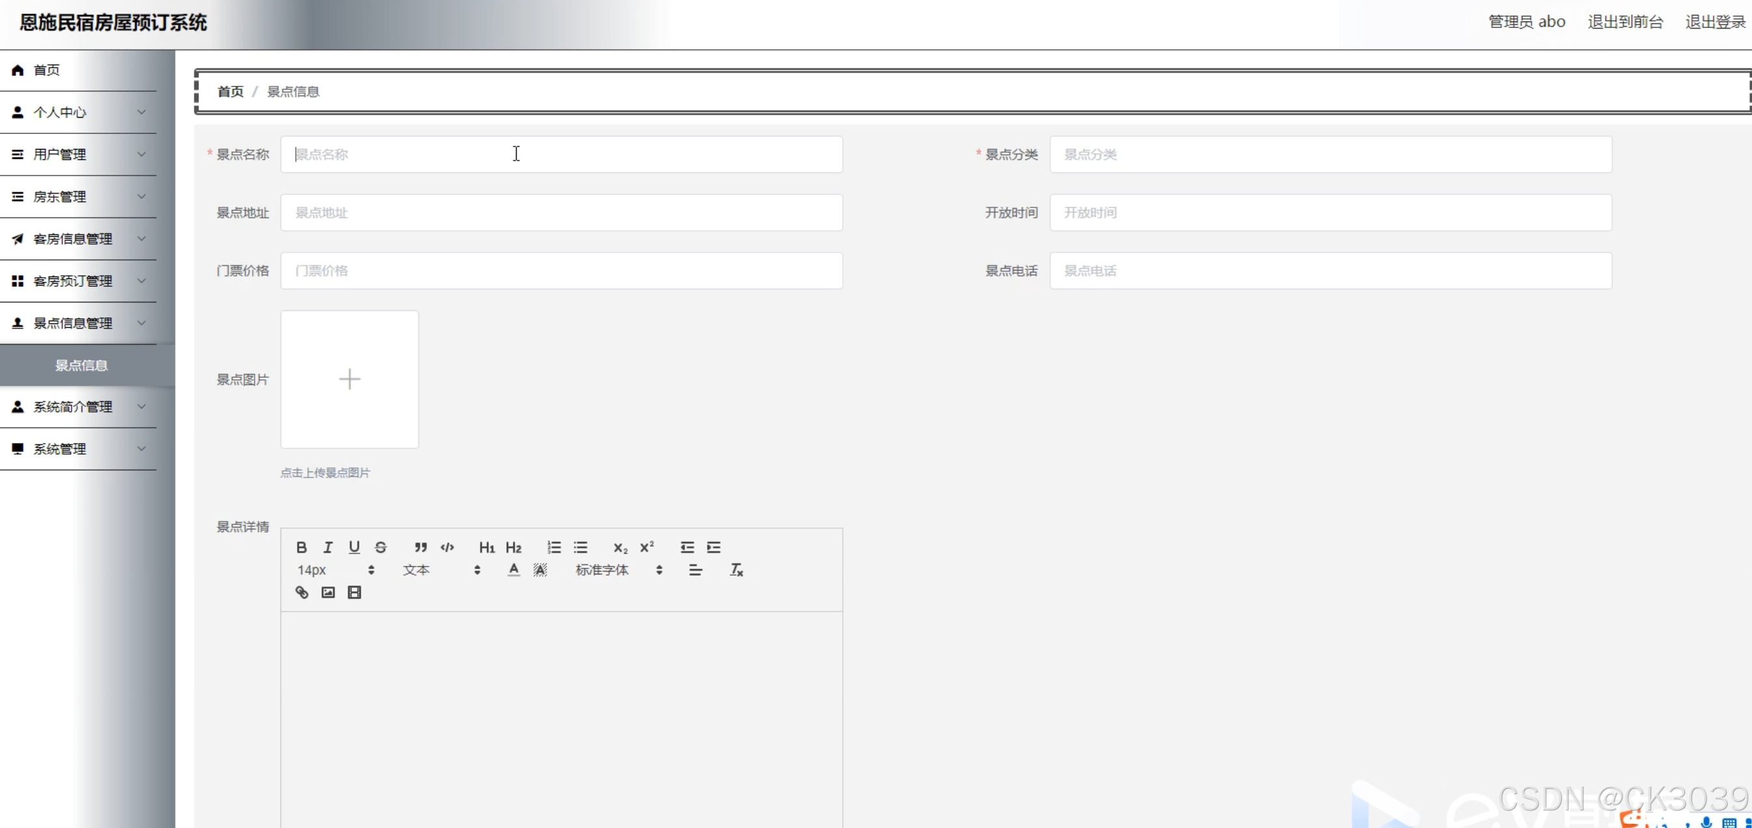This screenshot has height=828, width=1752.
Task: Click the 景点图片 upload box
Action: 349,379
